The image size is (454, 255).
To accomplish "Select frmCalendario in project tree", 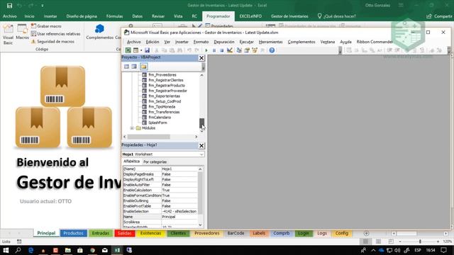I will tap(160, 118).
